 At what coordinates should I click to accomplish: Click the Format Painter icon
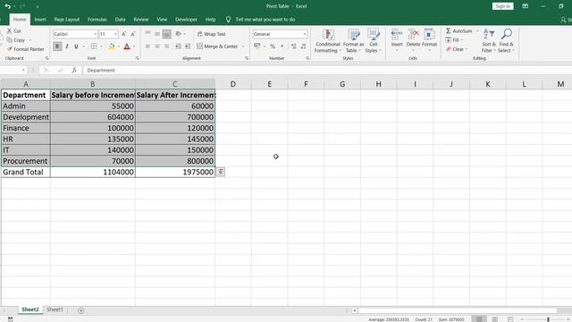pos(10,49)
